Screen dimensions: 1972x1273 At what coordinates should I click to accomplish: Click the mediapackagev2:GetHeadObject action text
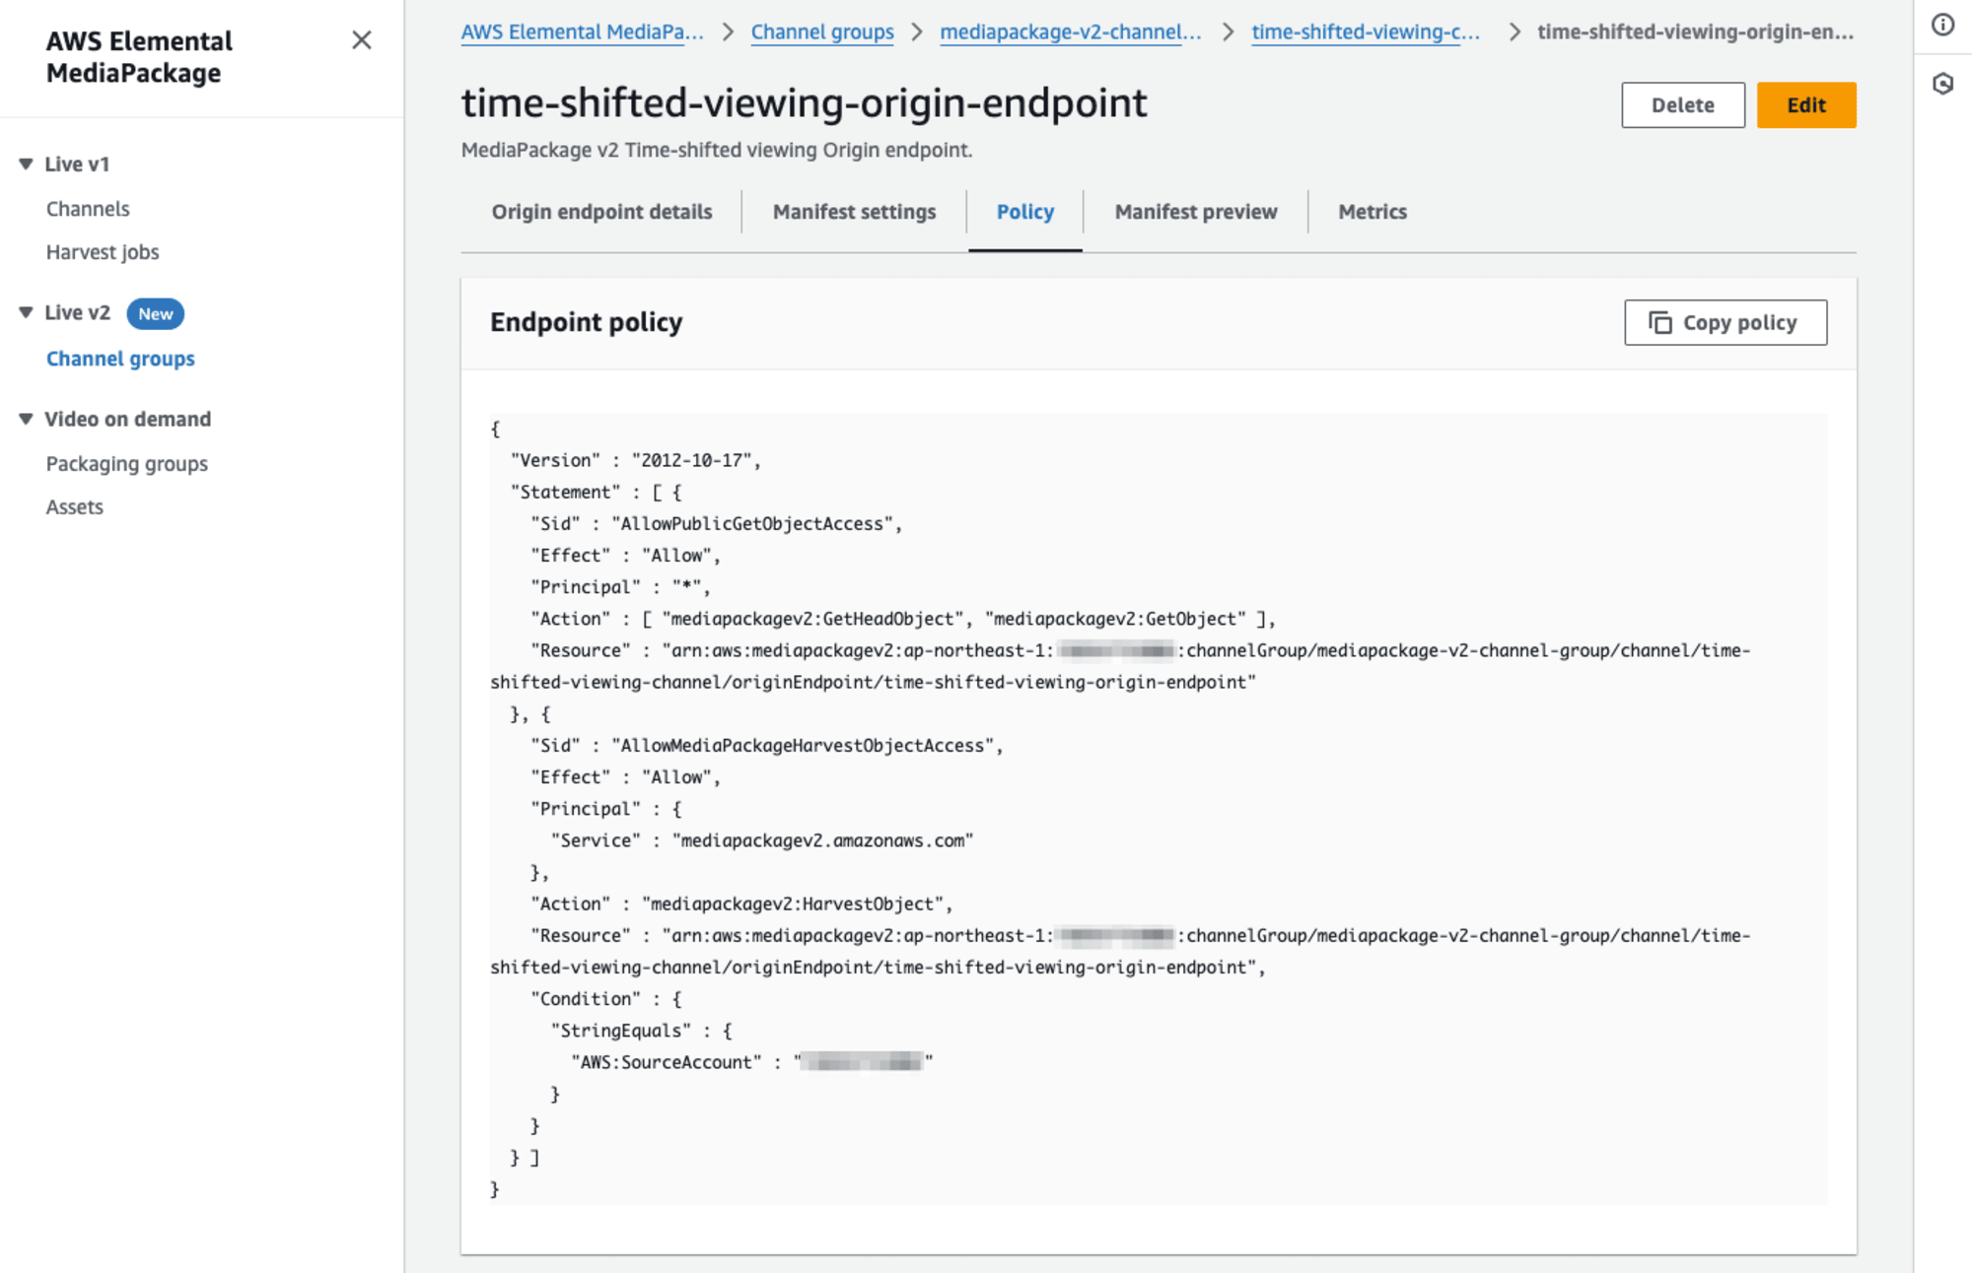point(812,619)
